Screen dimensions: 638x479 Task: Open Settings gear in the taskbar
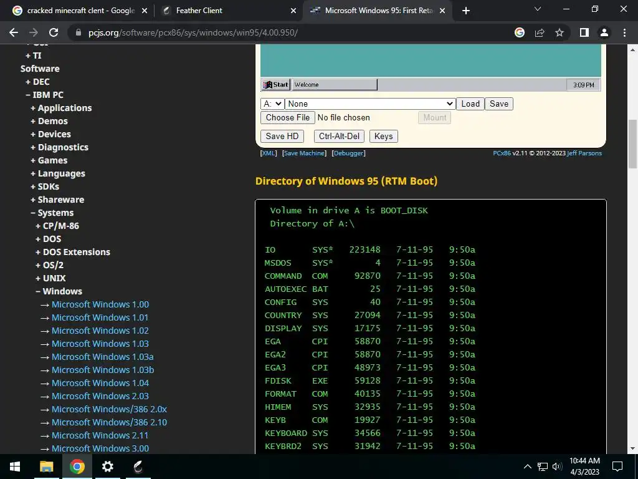click(x=107, y=467)
